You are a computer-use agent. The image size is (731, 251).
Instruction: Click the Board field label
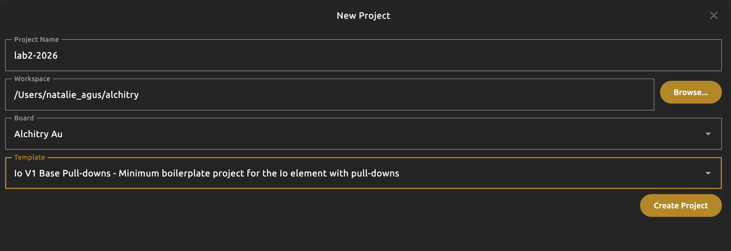(24, 118)
